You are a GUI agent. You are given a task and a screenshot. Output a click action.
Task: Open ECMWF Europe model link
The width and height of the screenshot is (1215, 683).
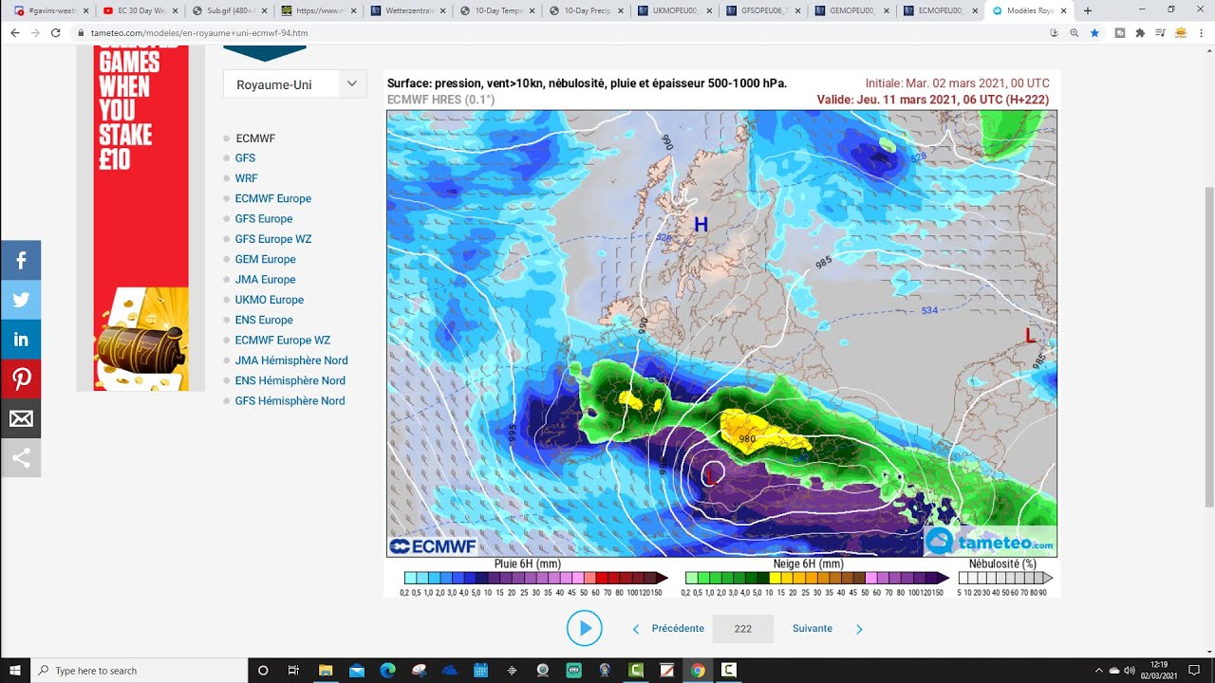(x=273, y=198)
